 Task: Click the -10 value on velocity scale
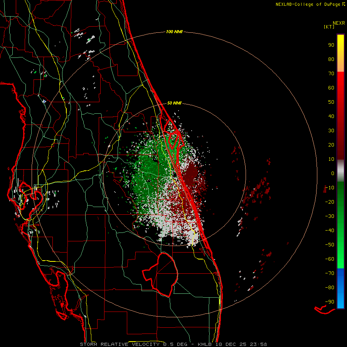click(330, 188)
